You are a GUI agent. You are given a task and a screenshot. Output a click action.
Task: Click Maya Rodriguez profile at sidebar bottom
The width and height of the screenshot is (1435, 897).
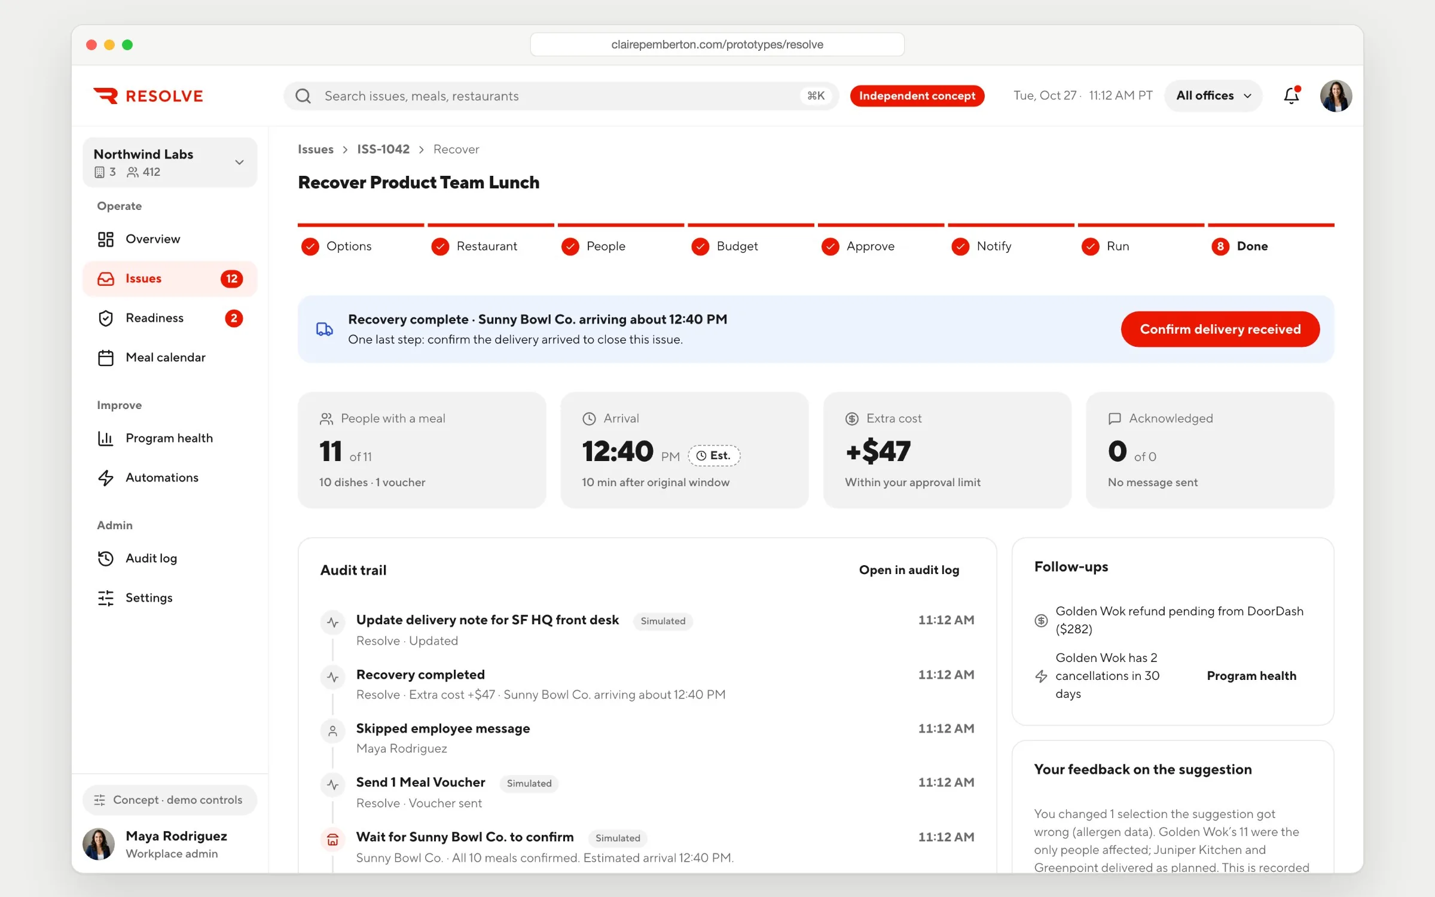(x=170, y=844)
